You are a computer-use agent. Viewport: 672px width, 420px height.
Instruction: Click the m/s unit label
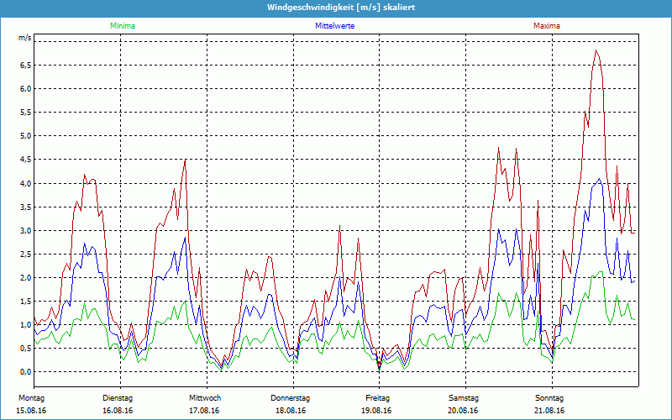pyautogui.click(x=25, y=38)
